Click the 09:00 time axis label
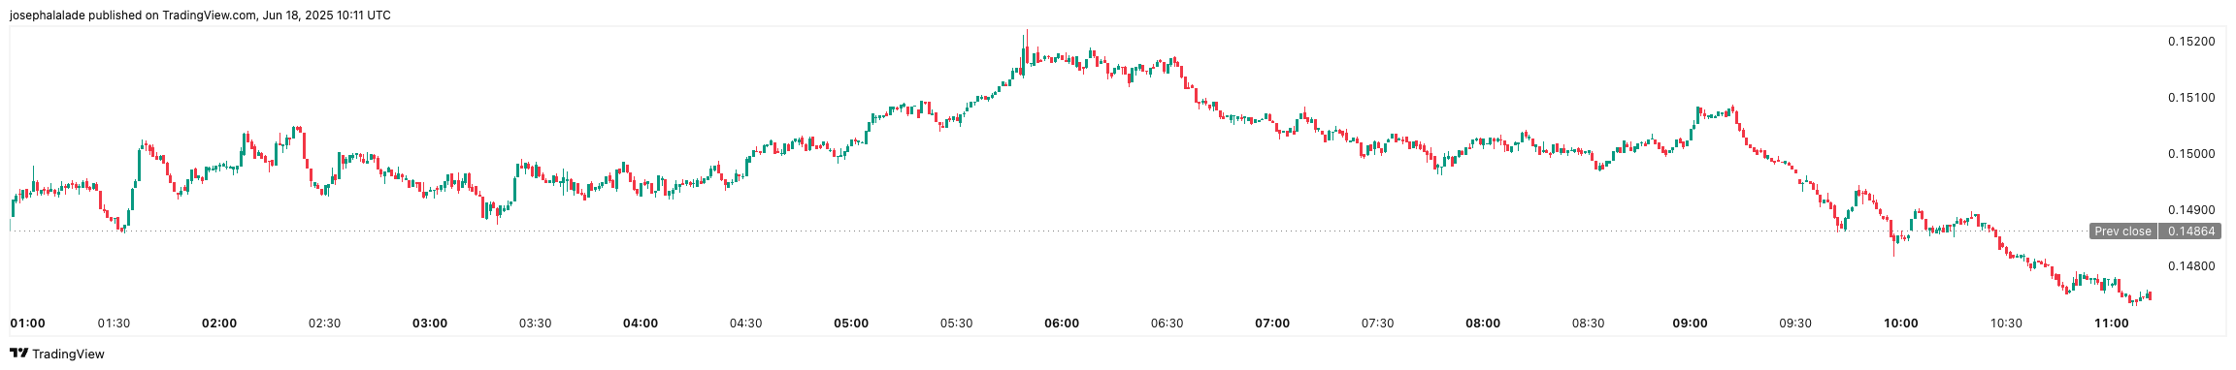Viewport: 2236px width, 370px height. click(1691, 324)
